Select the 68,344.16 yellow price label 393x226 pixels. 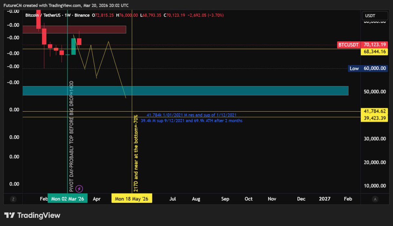[375, 52]
